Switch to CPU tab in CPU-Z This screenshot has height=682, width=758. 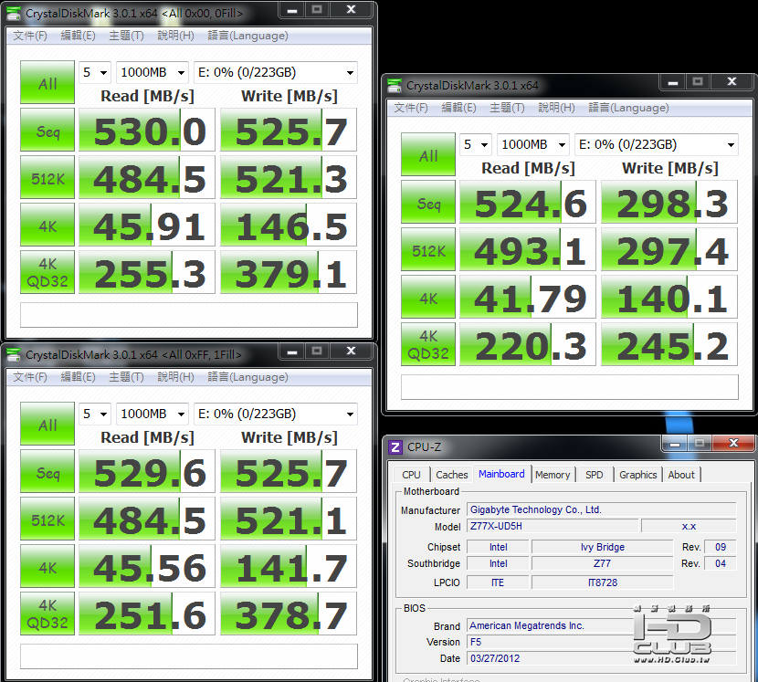pos(411,475)
